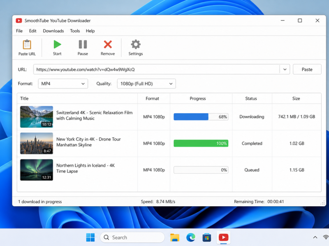The width and height of the screenshot is (329, 246).
Task: Click size value '1.15 GB'
Action: pyautogui.click(x=297, y=170)
